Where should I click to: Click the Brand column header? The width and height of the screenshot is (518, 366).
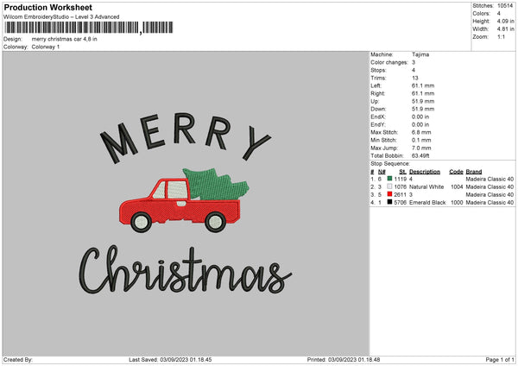(x=474, y=172)
